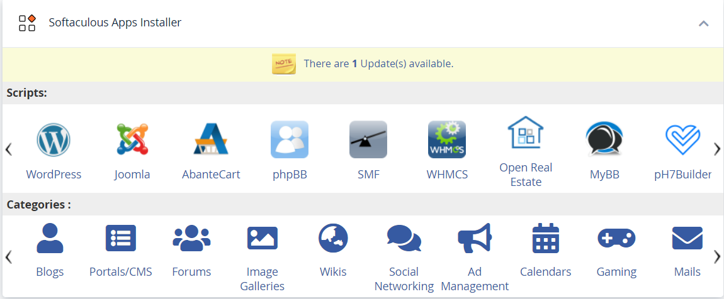Click the Categories : section heading
The image size is (724, 299).
coord(39,204)
